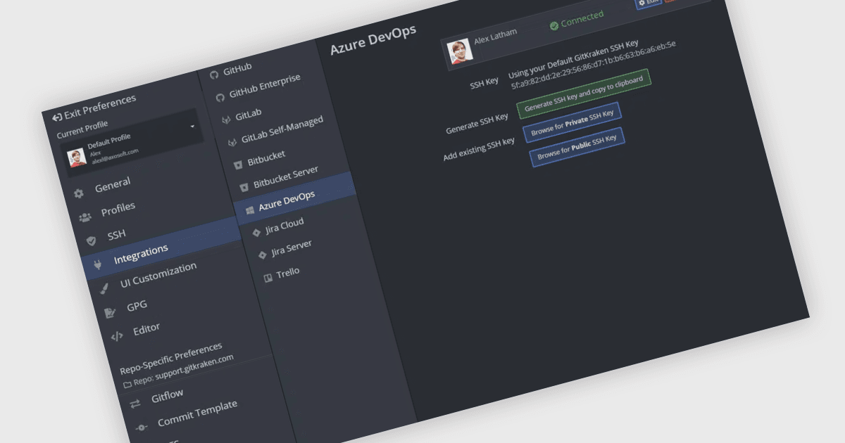Screen dimensions: 845x443
Task: Click Generate SSH key and copy to clipboard
Action: click(x=584, y=93)
